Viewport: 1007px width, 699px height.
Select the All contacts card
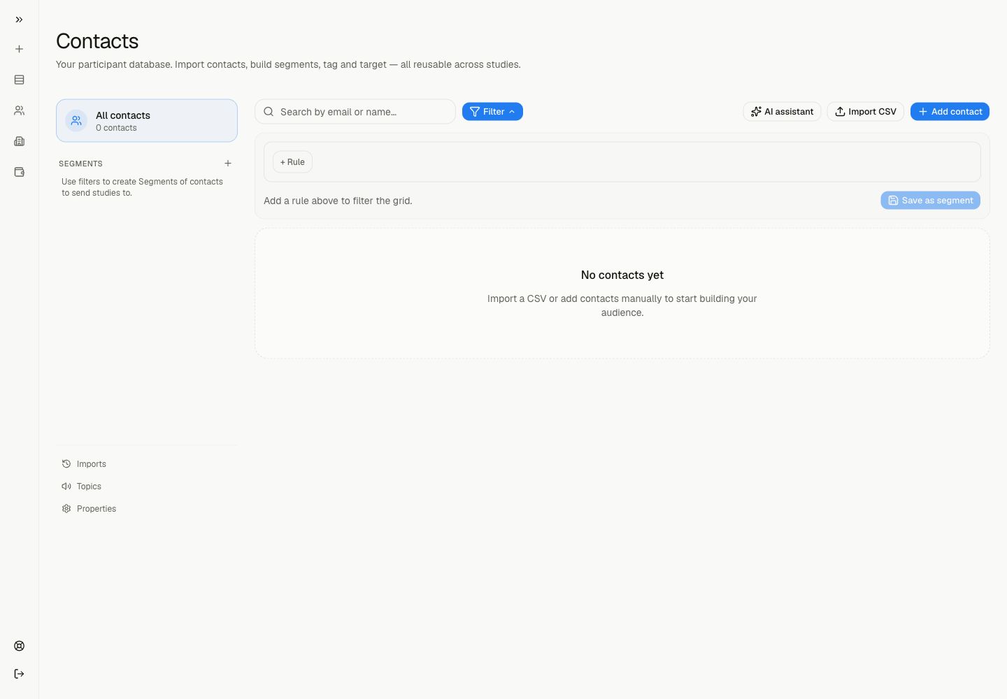point(147,120)
